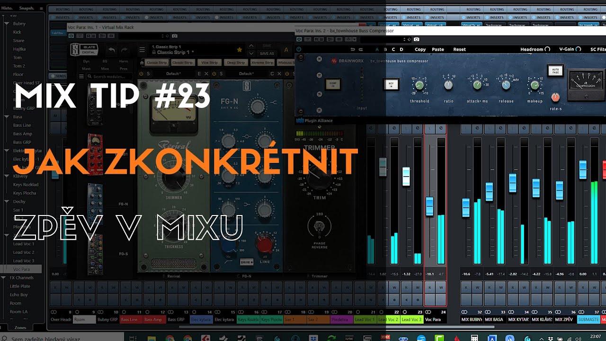606x341 pixels.
Task: Toggle AUTO FADE button on compressor
Action: (x=554, y=71)
